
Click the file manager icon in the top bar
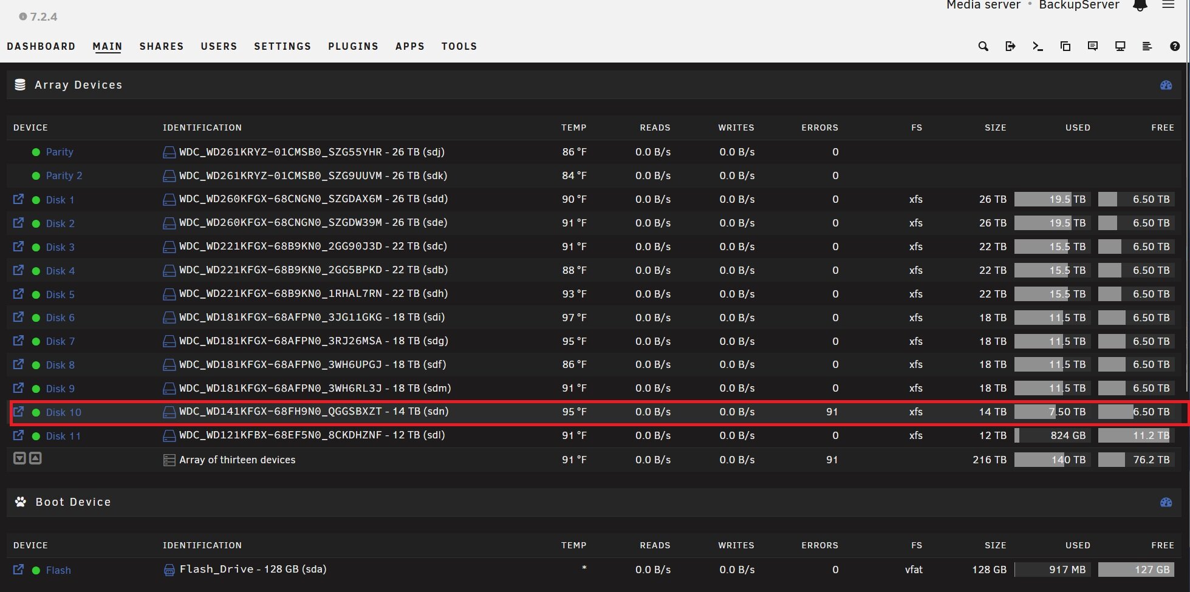point(1065,46)
